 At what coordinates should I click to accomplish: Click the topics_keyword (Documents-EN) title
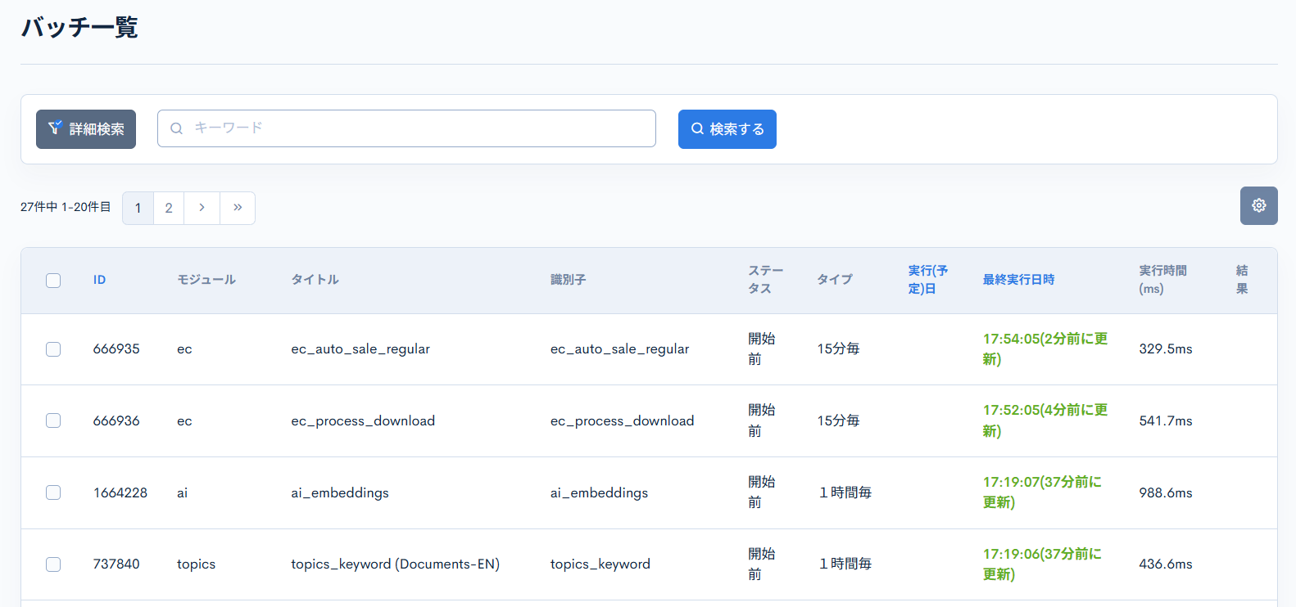395,564
